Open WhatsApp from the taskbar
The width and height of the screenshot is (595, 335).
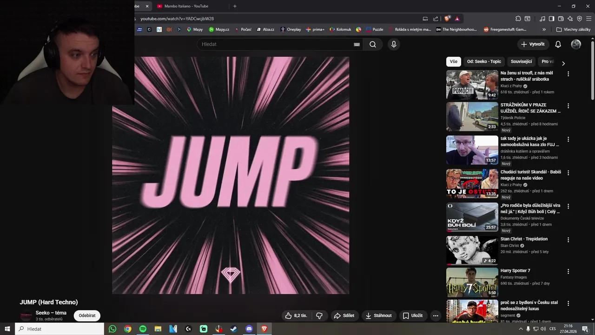coord(112,329)
